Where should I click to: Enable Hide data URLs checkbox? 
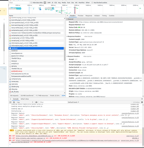(31, 3)
